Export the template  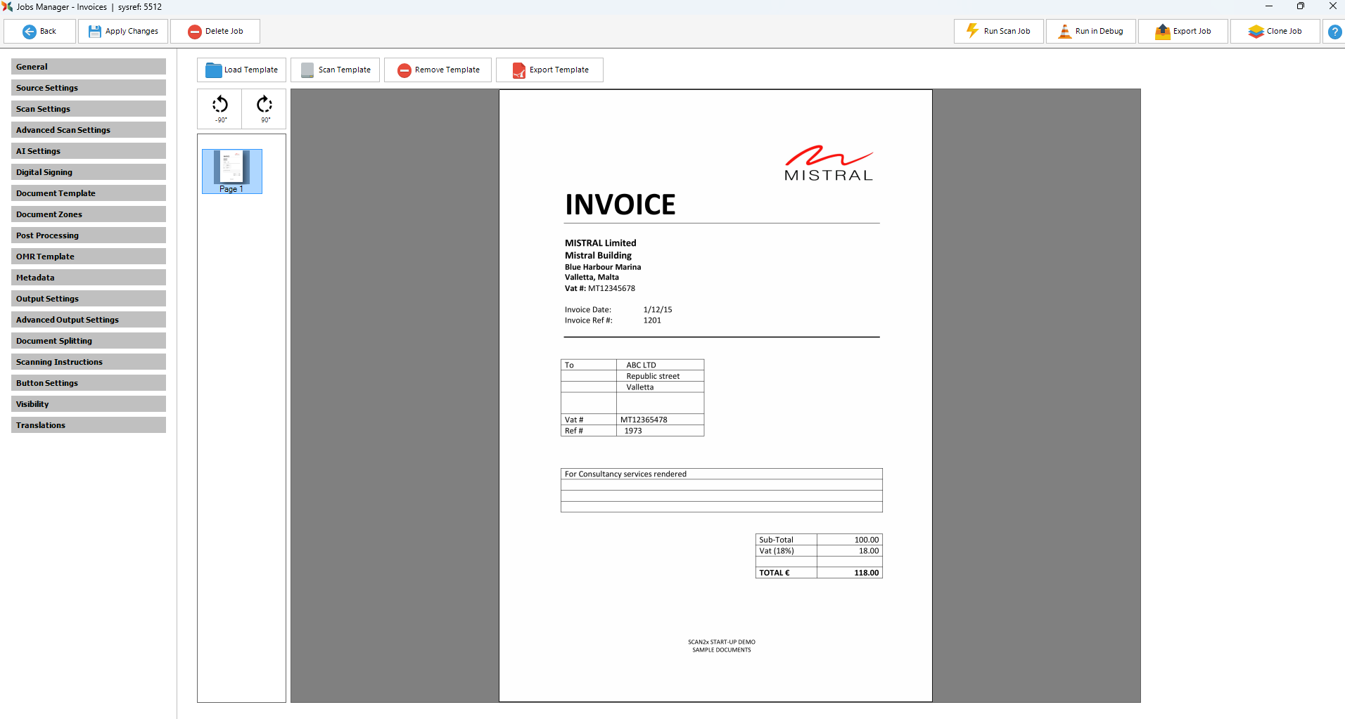(549, 70)
